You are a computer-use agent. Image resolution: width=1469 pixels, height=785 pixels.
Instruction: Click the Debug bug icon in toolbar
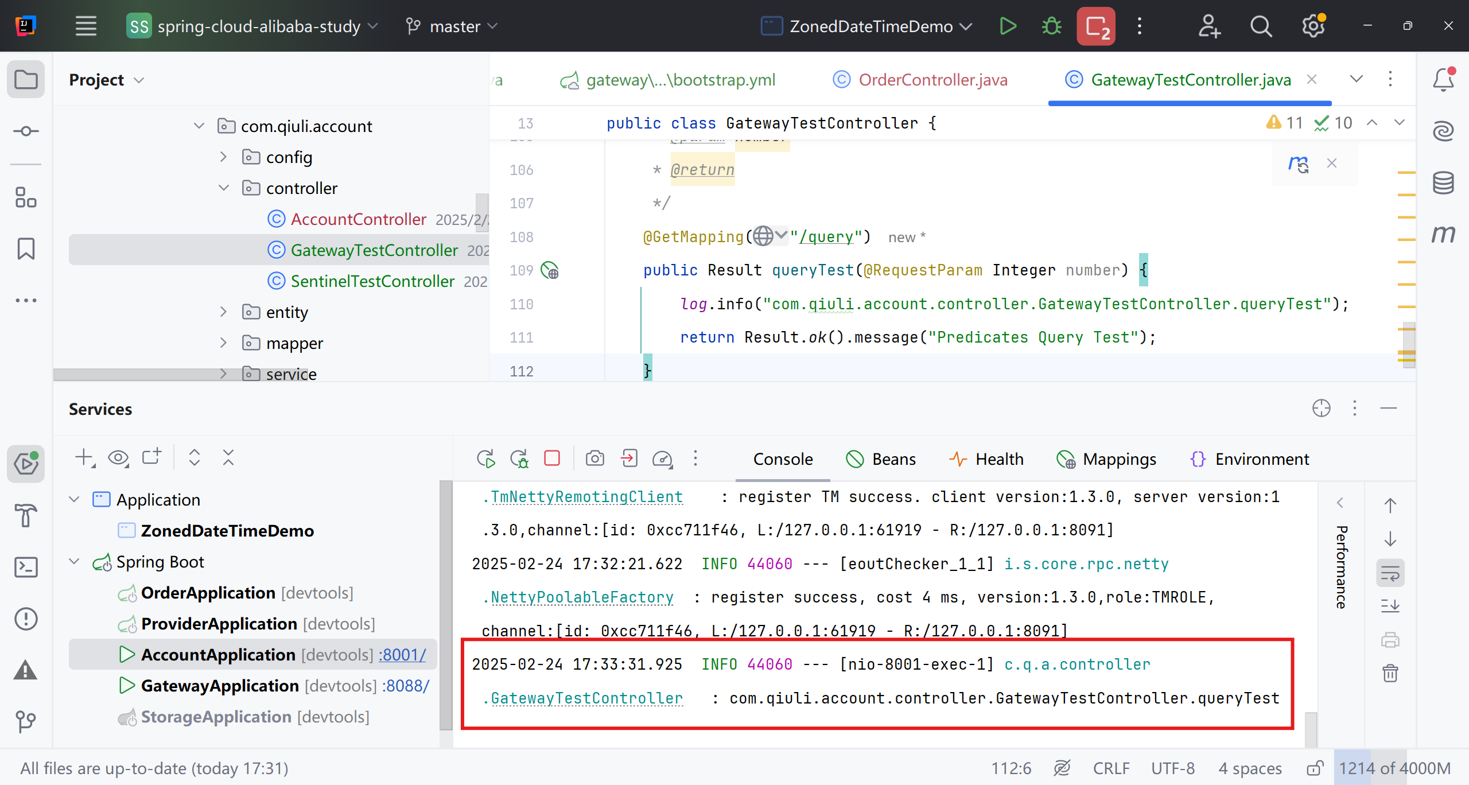(x=1051, y=26)
